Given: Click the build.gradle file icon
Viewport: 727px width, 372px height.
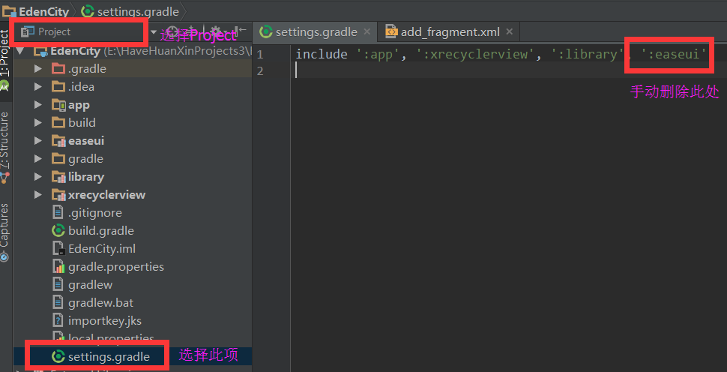Looking at the screenshot, I should [x=58, y=230].
